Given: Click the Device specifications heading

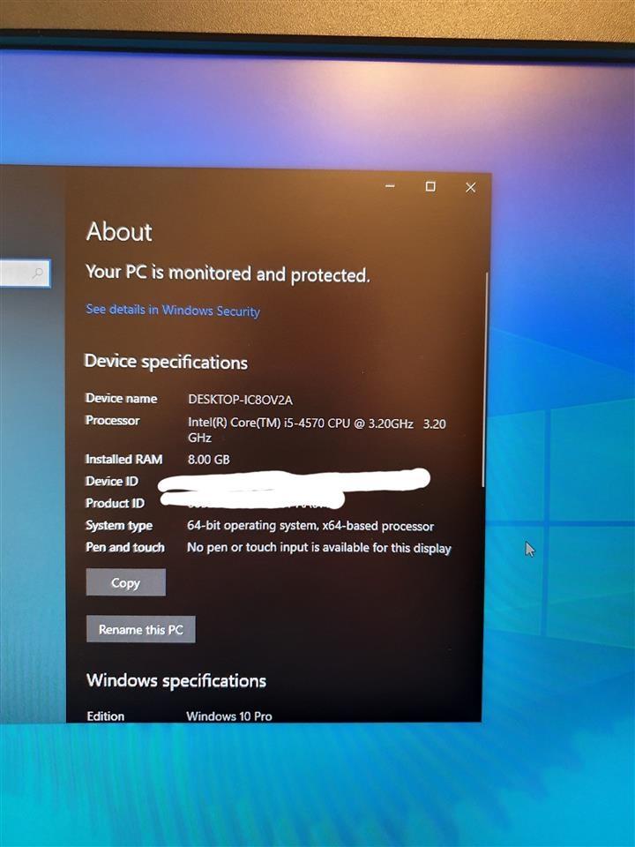Looking at the screenshot, I should tap(166, 362).
